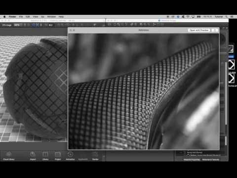
Task: Click the pause render icon in top toolbar
Action: (25, 25)
